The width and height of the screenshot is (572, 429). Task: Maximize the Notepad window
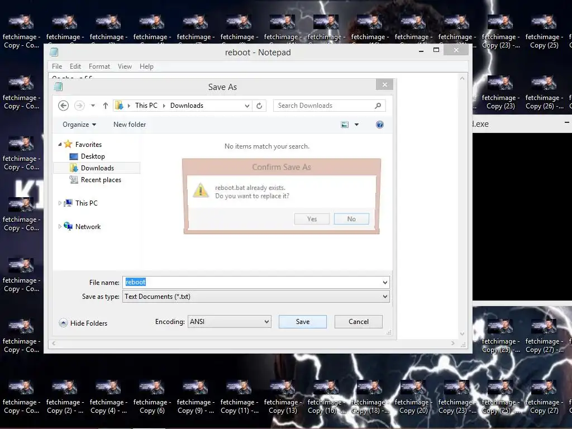tap(436, 50)
